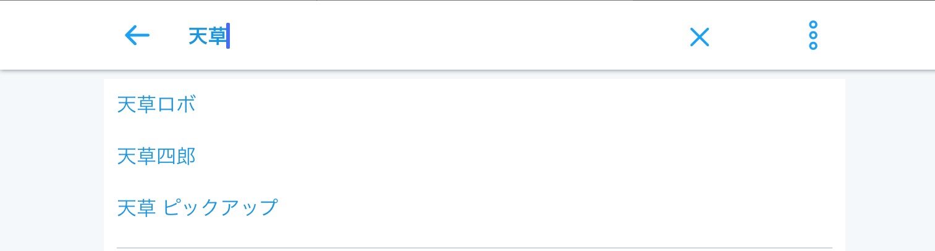Search for 天草四郎 from suggestions

pos(156,157)
